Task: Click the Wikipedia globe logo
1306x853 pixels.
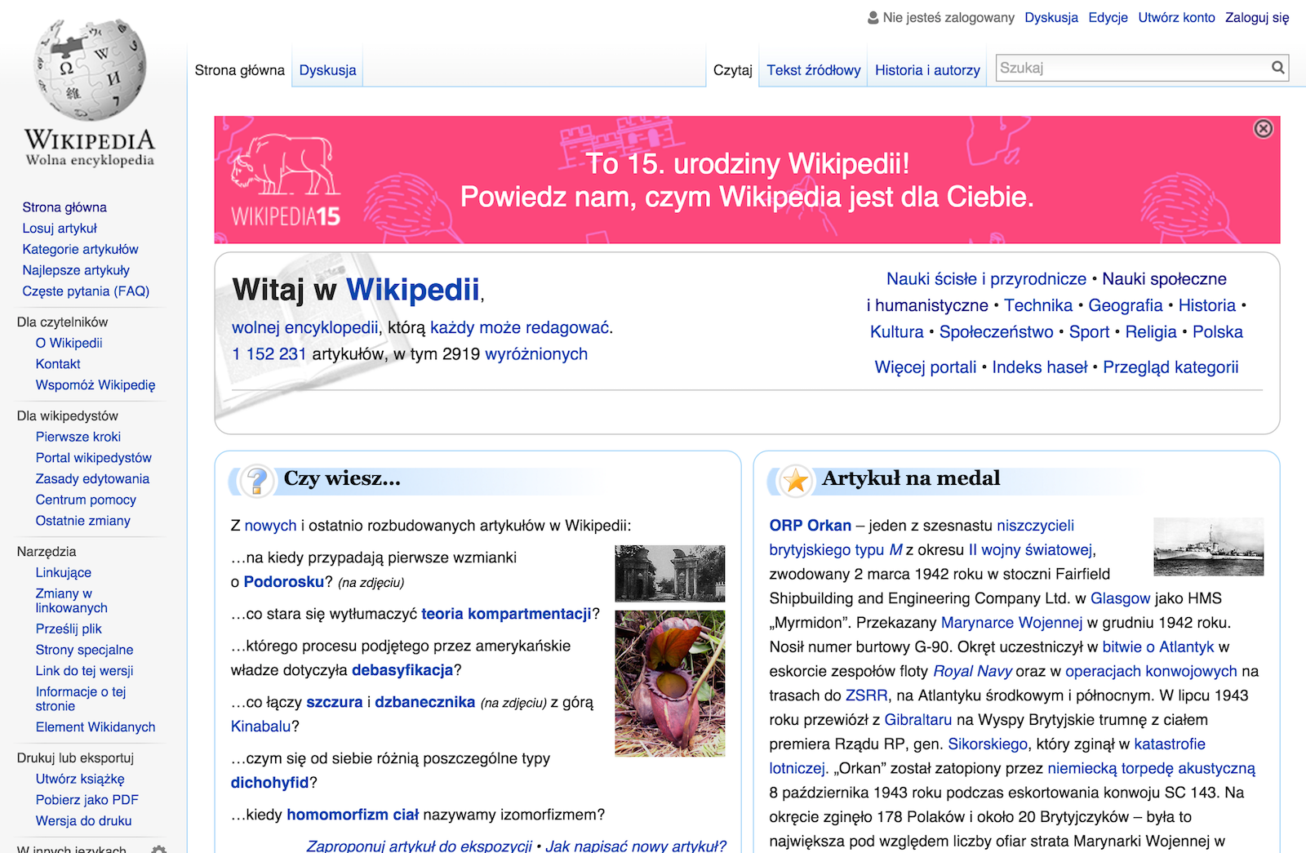Action: (x=90, y=69)
